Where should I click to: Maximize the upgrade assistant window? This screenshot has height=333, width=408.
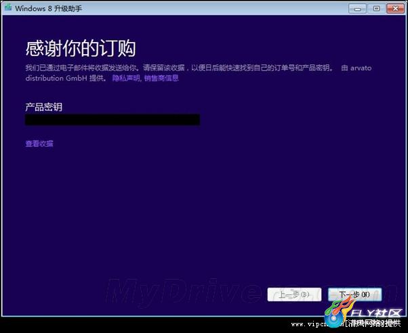tap(376, 9)
